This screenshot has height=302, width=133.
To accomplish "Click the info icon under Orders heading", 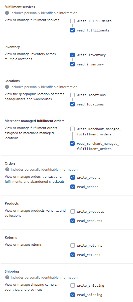I will pyautogui.click(x=7, y=169).
